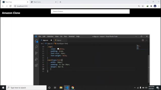The height and width of the screenshot is (90, 161).
Task: Open the Source Control view
Action: coord(36,53)
